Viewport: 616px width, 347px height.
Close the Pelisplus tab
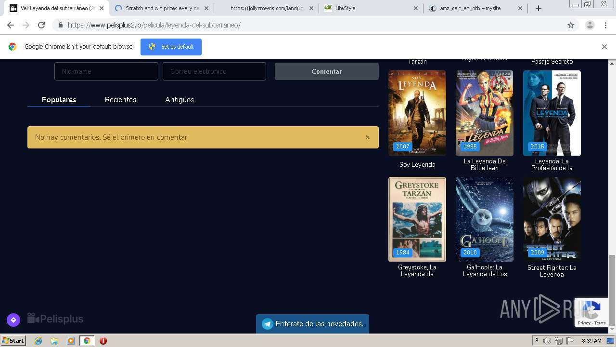click(x=101, y=8)
